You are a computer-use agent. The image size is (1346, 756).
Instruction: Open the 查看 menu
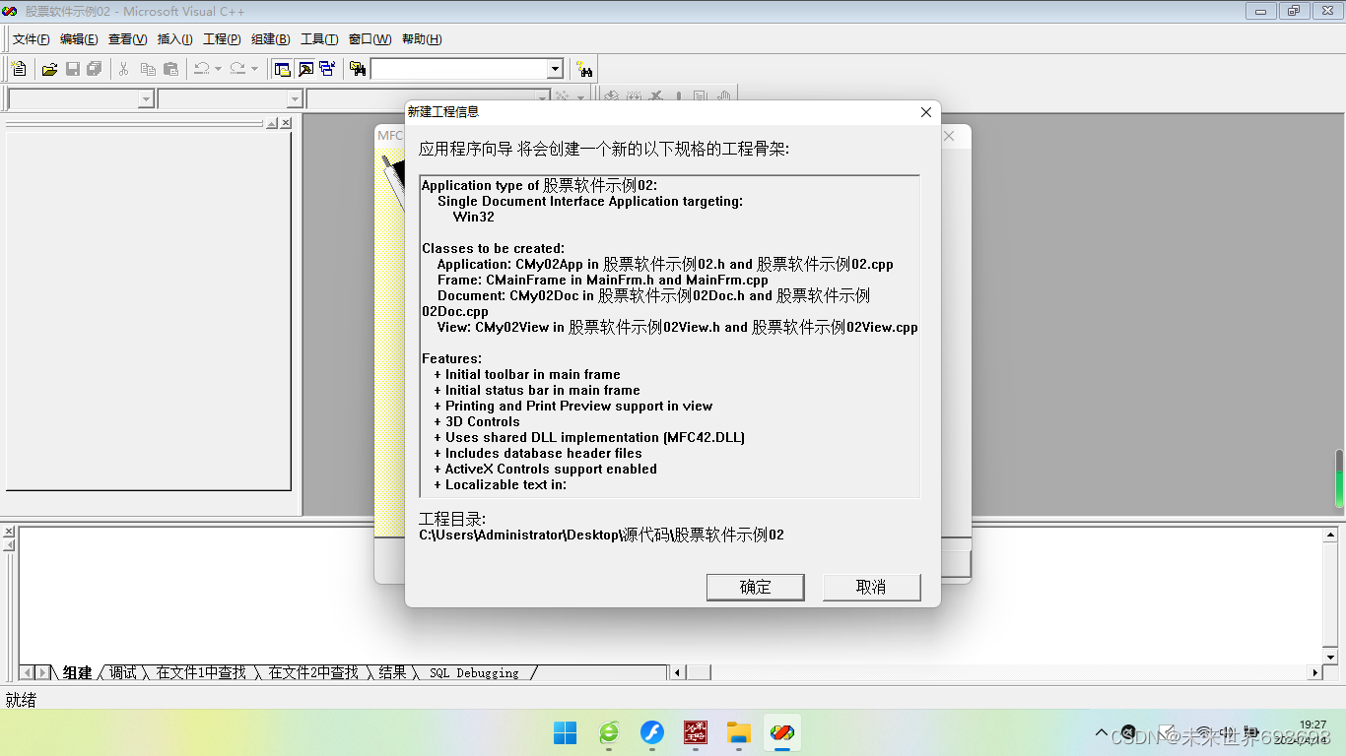(x=127, y=39)
